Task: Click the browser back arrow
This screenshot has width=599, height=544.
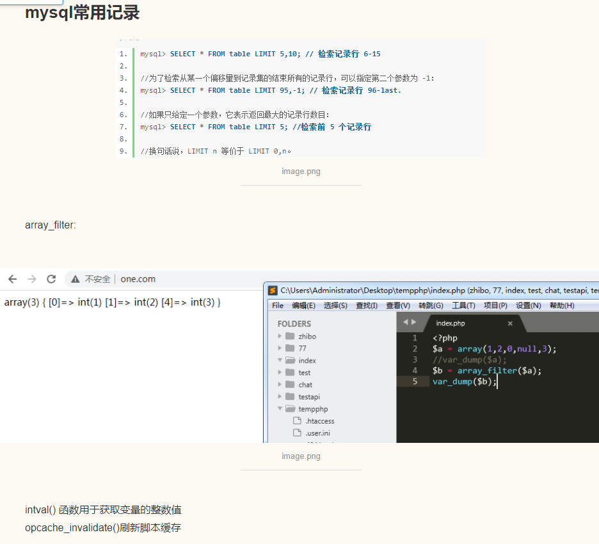Action: tap(13, 279)
